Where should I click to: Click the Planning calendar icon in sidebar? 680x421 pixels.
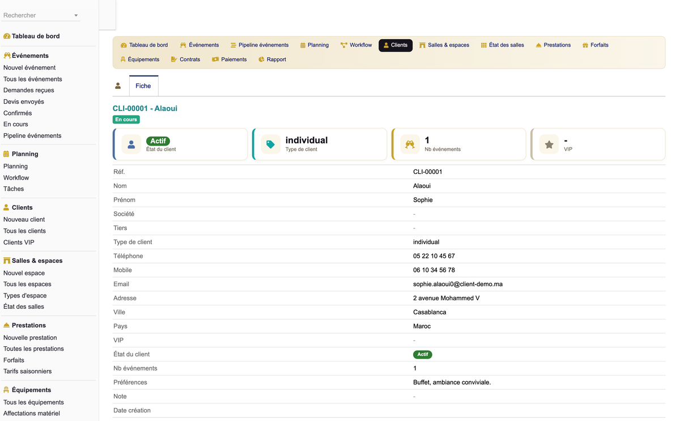(6, 154)
